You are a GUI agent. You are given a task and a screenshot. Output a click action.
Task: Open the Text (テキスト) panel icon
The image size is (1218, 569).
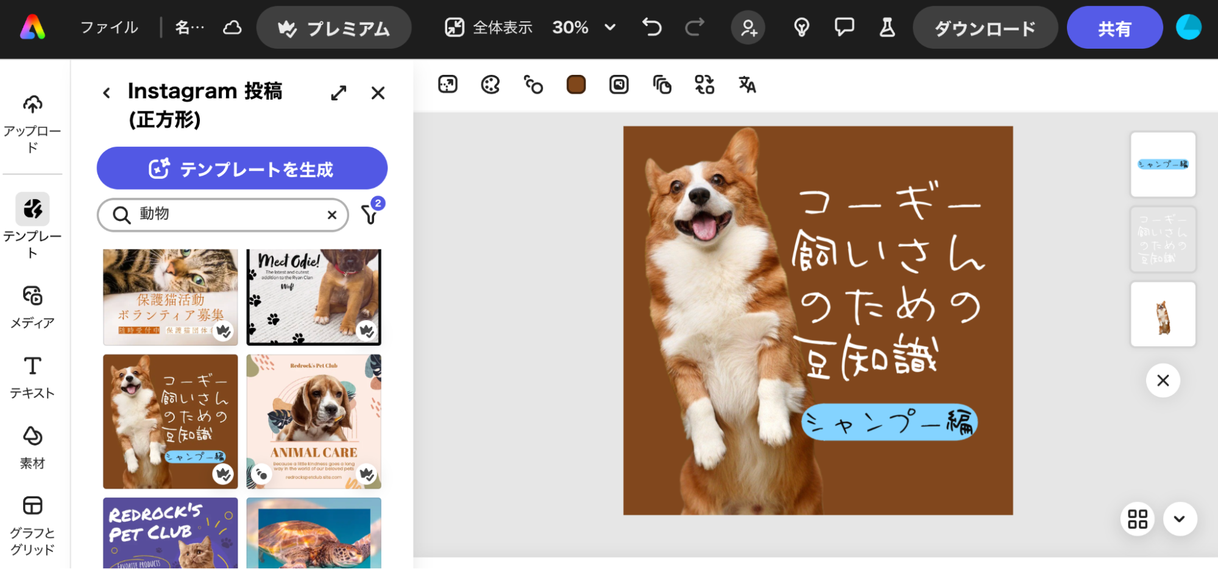click(x=32, y=366)
